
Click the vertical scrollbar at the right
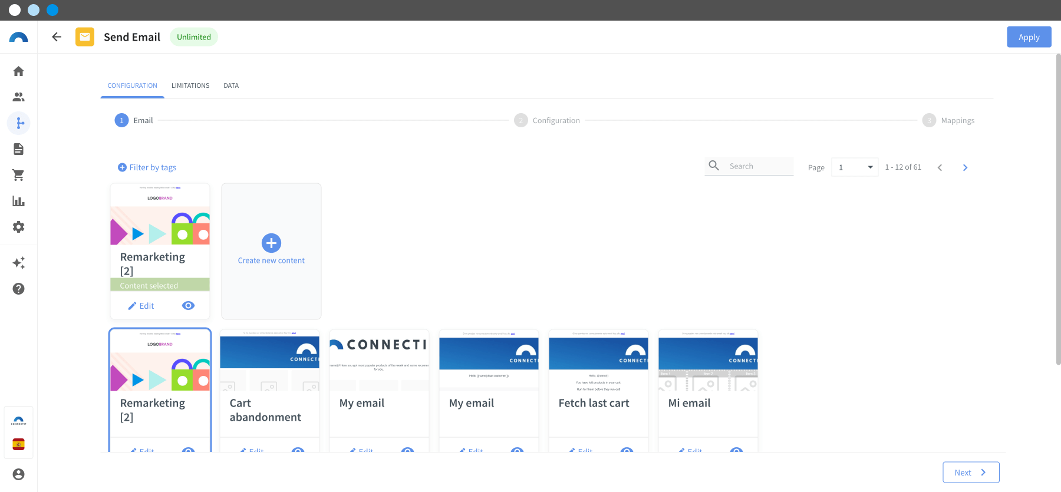(x=1058, y=209)
